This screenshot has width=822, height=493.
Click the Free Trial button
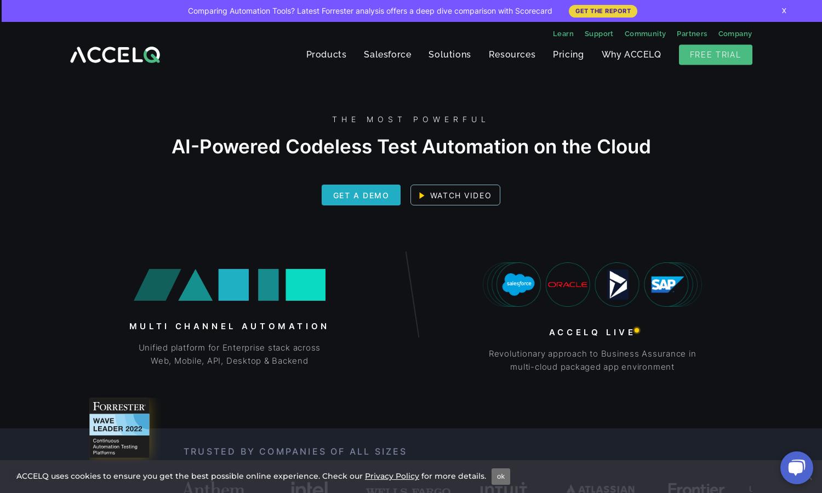coord(715,55)
